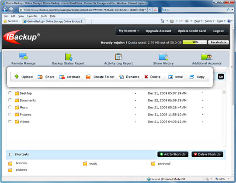Click the Favorites star icon

pos(5,21)
